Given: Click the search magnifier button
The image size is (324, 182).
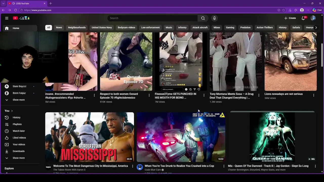Looking at the screenshot, I should click(x=203, y=18).
